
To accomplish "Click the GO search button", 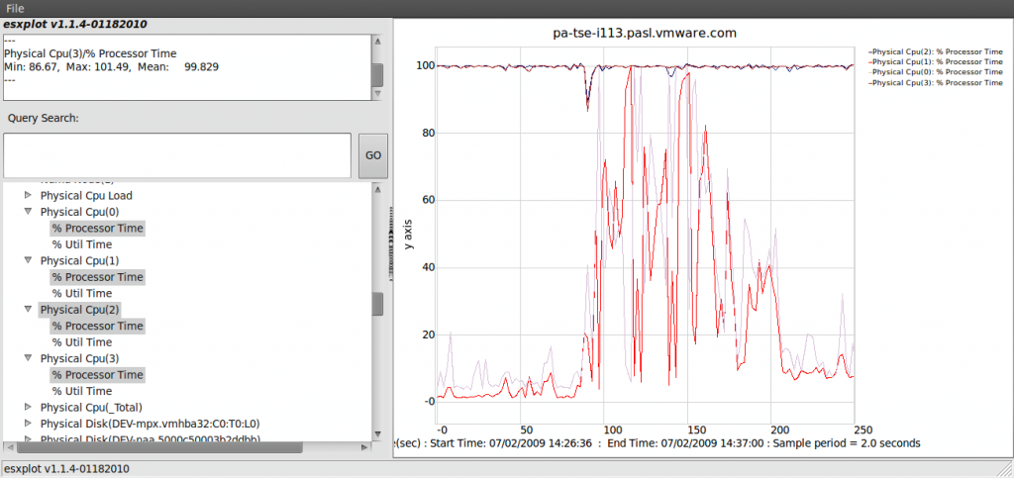I will (x=373, y=155).
